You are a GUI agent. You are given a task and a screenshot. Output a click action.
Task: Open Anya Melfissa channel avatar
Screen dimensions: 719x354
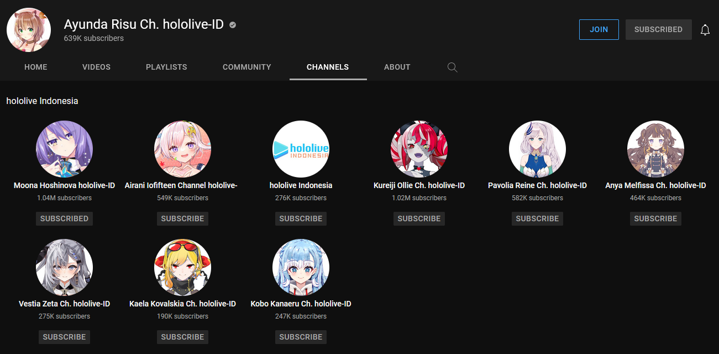[x=655, y=149]
